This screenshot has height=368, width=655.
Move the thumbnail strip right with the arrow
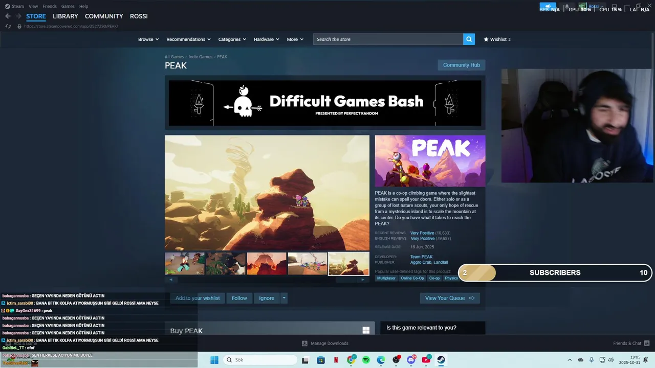point(363,280)
